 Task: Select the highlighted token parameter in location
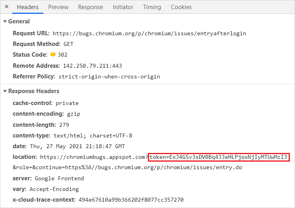point(218,157)
